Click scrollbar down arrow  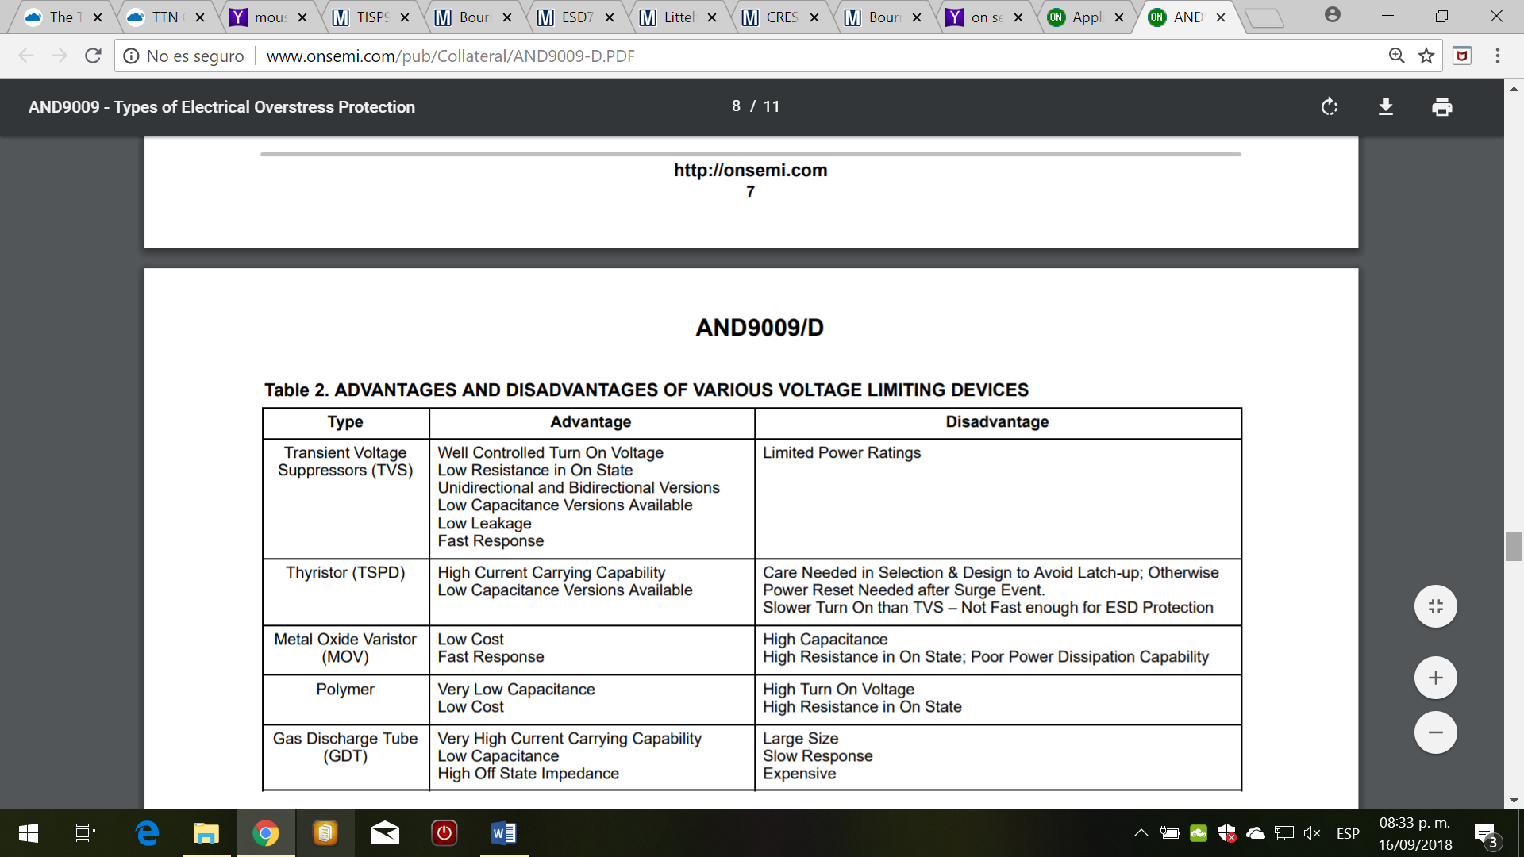pyautogui.click(x=1514, y=801)
